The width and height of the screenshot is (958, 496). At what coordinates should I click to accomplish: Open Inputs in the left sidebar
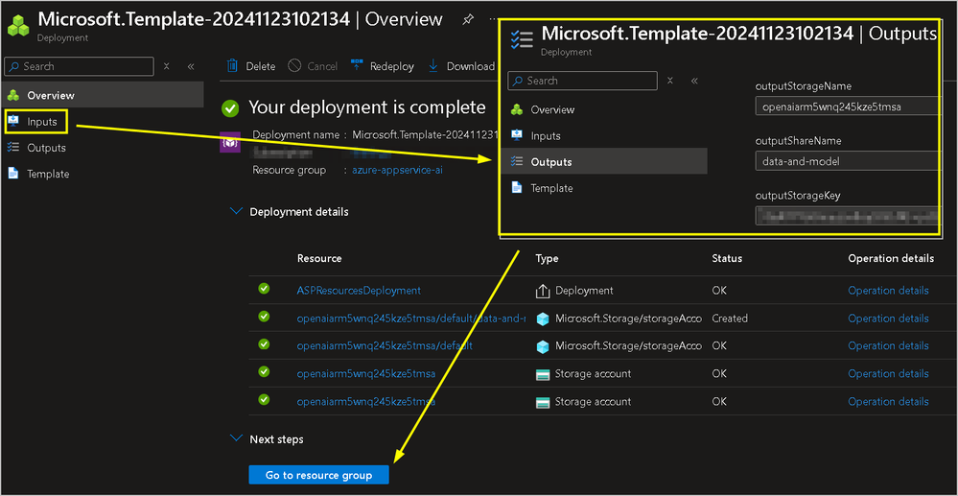coord(41,122)
